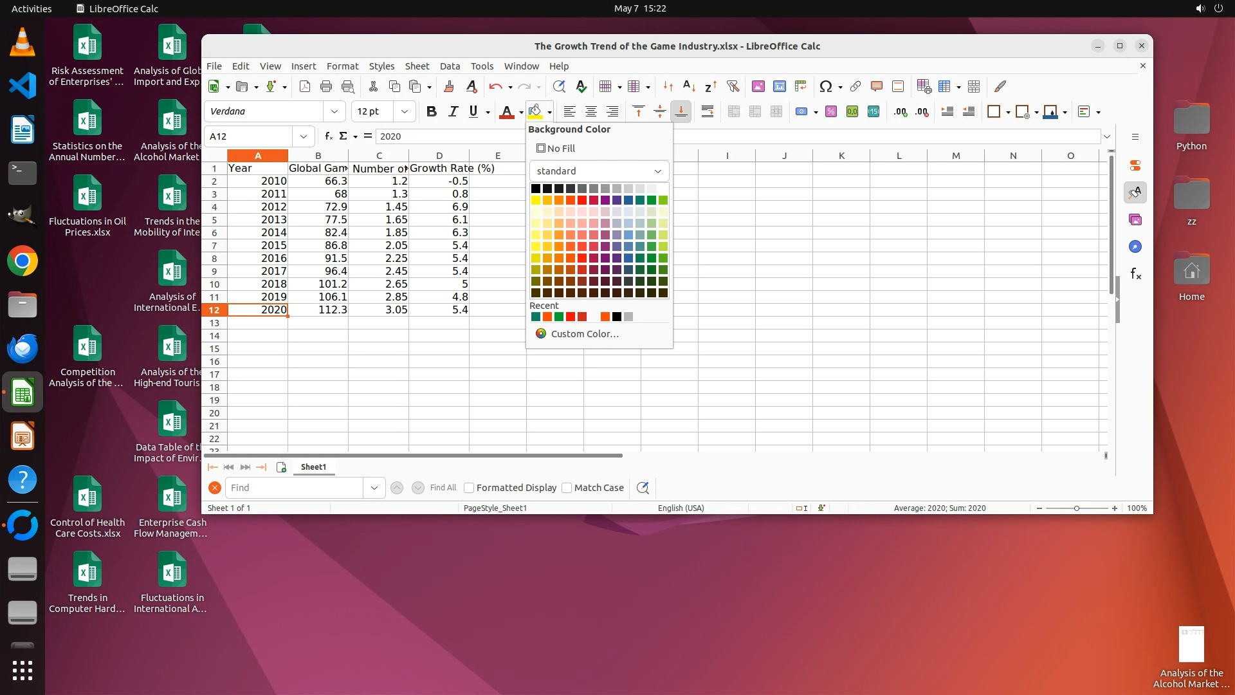Click the Find All button
This screenshot has height=695, width=1235.
pos(443,488)
